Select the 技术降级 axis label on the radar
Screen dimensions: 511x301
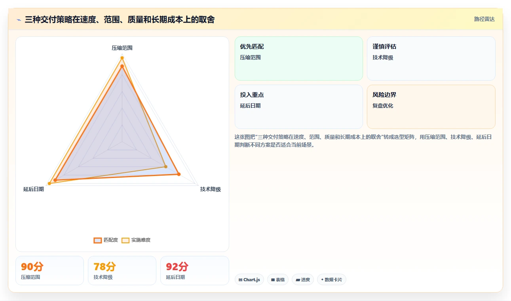point(211,189)
